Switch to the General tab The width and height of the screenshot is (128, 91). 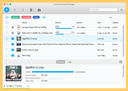click(x=60, y=62)
